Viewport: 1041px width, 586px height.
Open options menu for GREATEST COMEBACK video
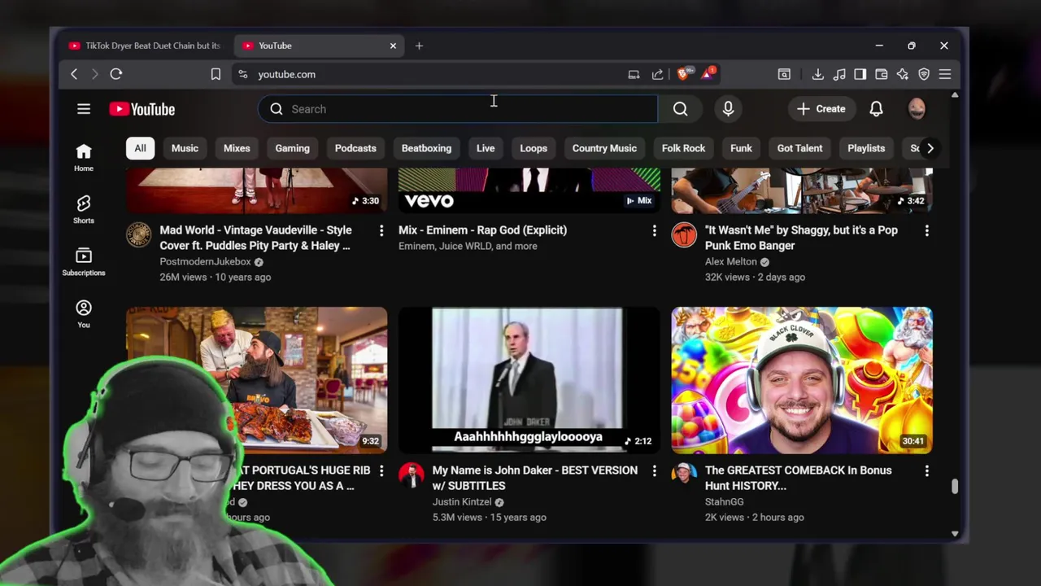point(926,471)
